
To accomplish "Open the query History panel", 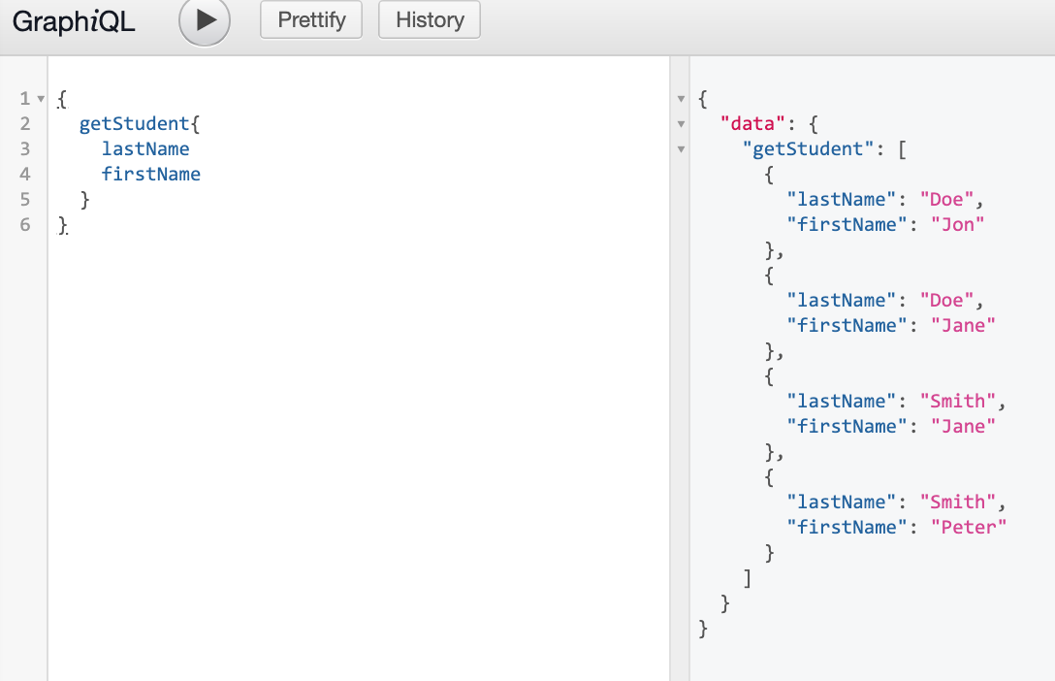I will point(430,20).
